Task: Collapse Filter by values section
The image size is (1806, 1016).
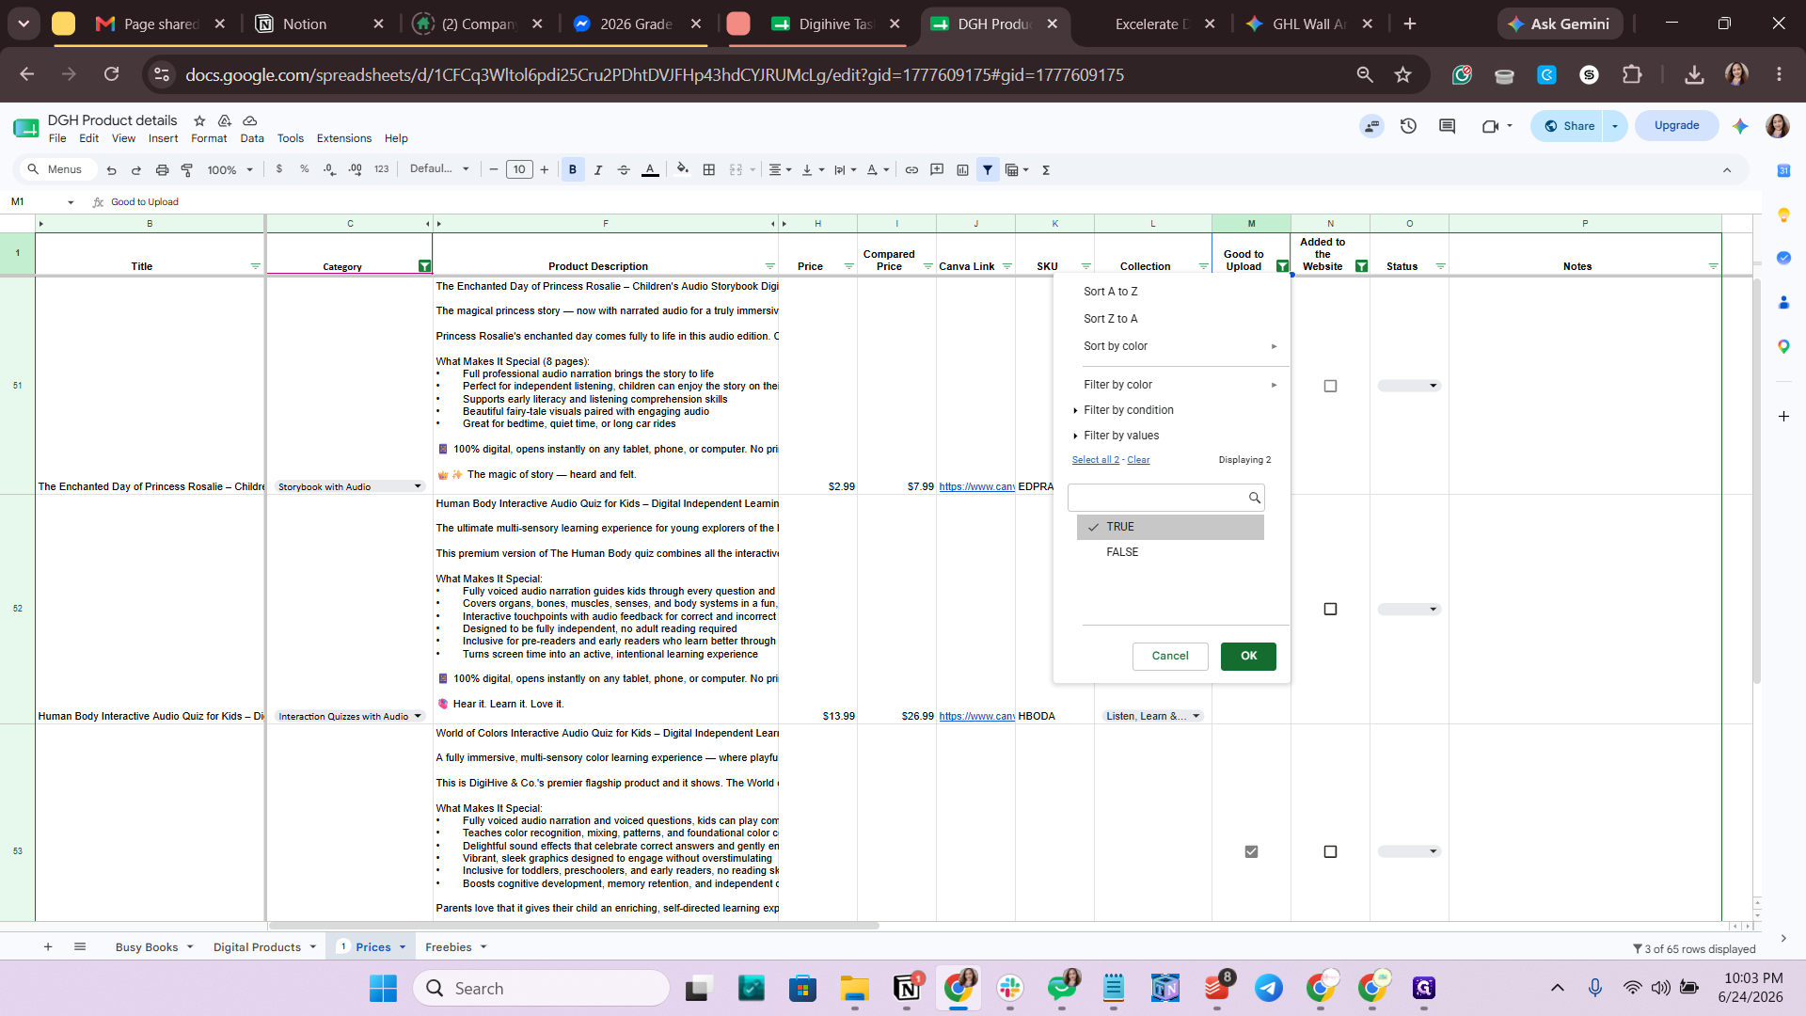Action: point(1120,436)
